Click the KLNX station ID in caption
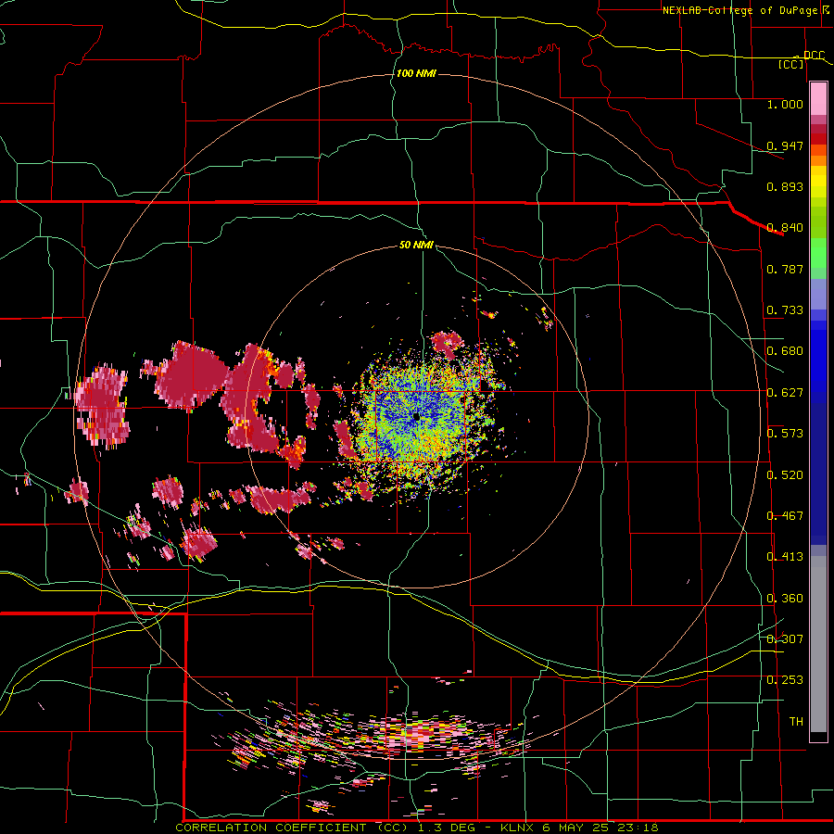 (519, 828)
